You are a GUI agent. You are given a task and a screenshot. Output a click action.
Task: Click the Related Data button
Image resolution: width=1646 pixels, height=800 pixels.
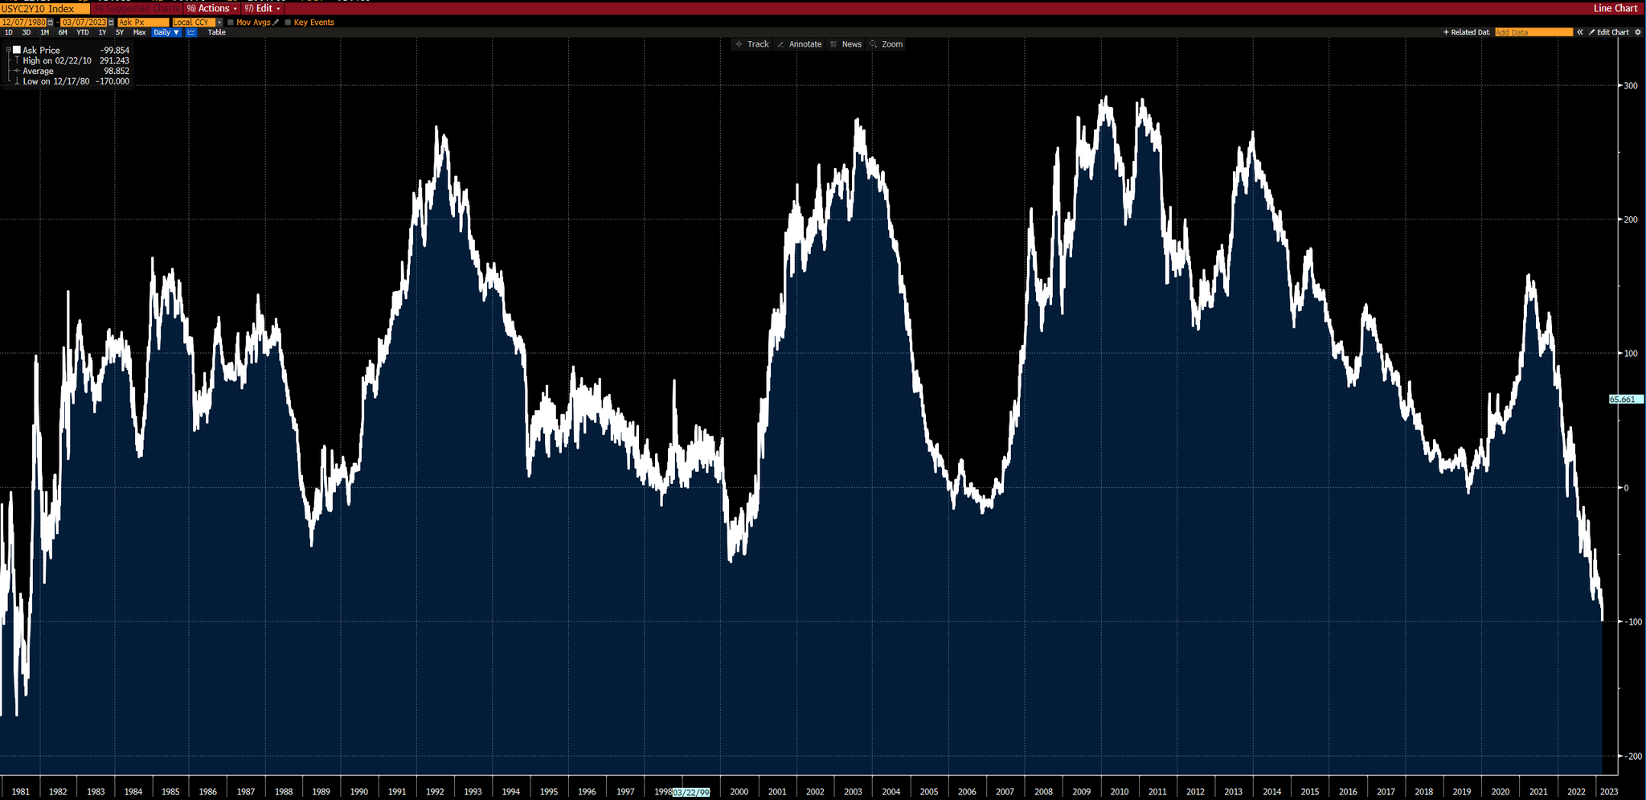1466,32
